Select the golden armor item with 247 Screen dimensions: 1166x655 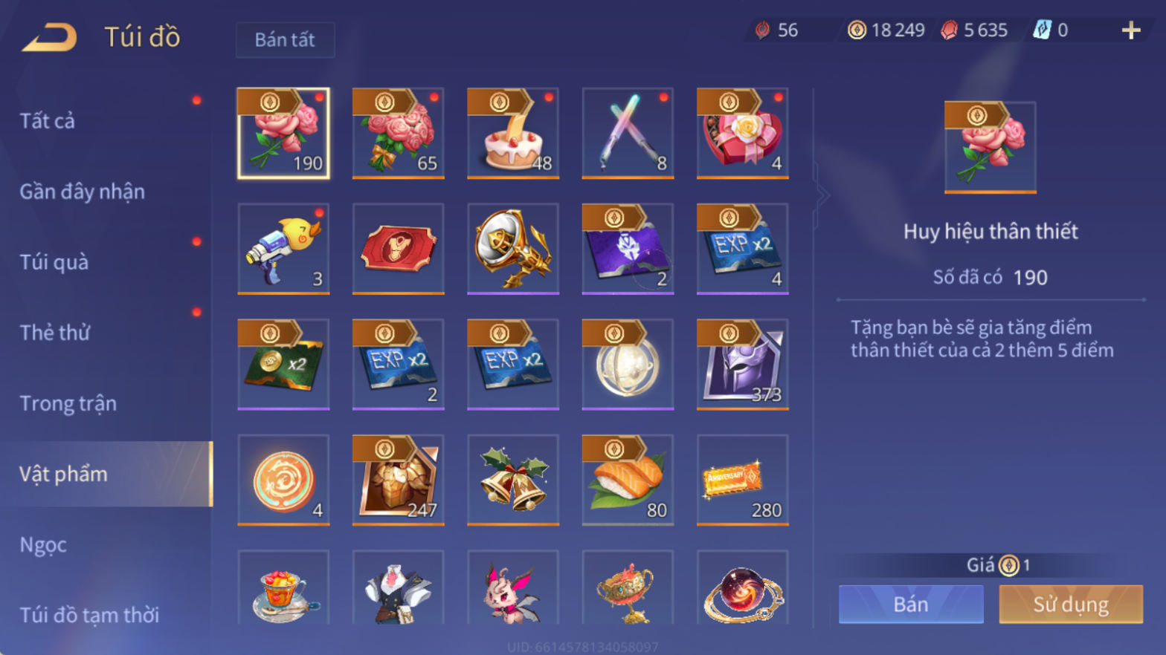pyautogui.click(x=398, y=480)
